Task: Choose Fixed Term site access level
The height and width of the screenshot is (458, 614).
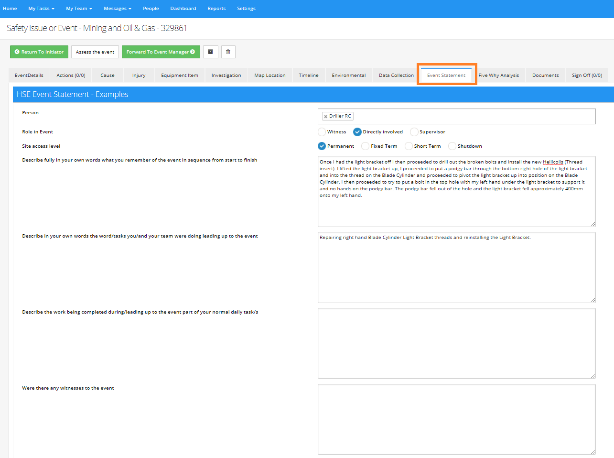Action: (365, 146)
